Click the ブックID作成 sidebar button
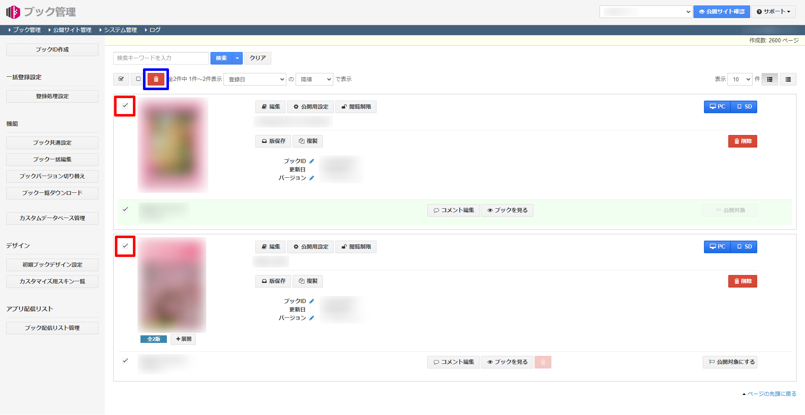This screenshot has width=805, height=415. 52,50
